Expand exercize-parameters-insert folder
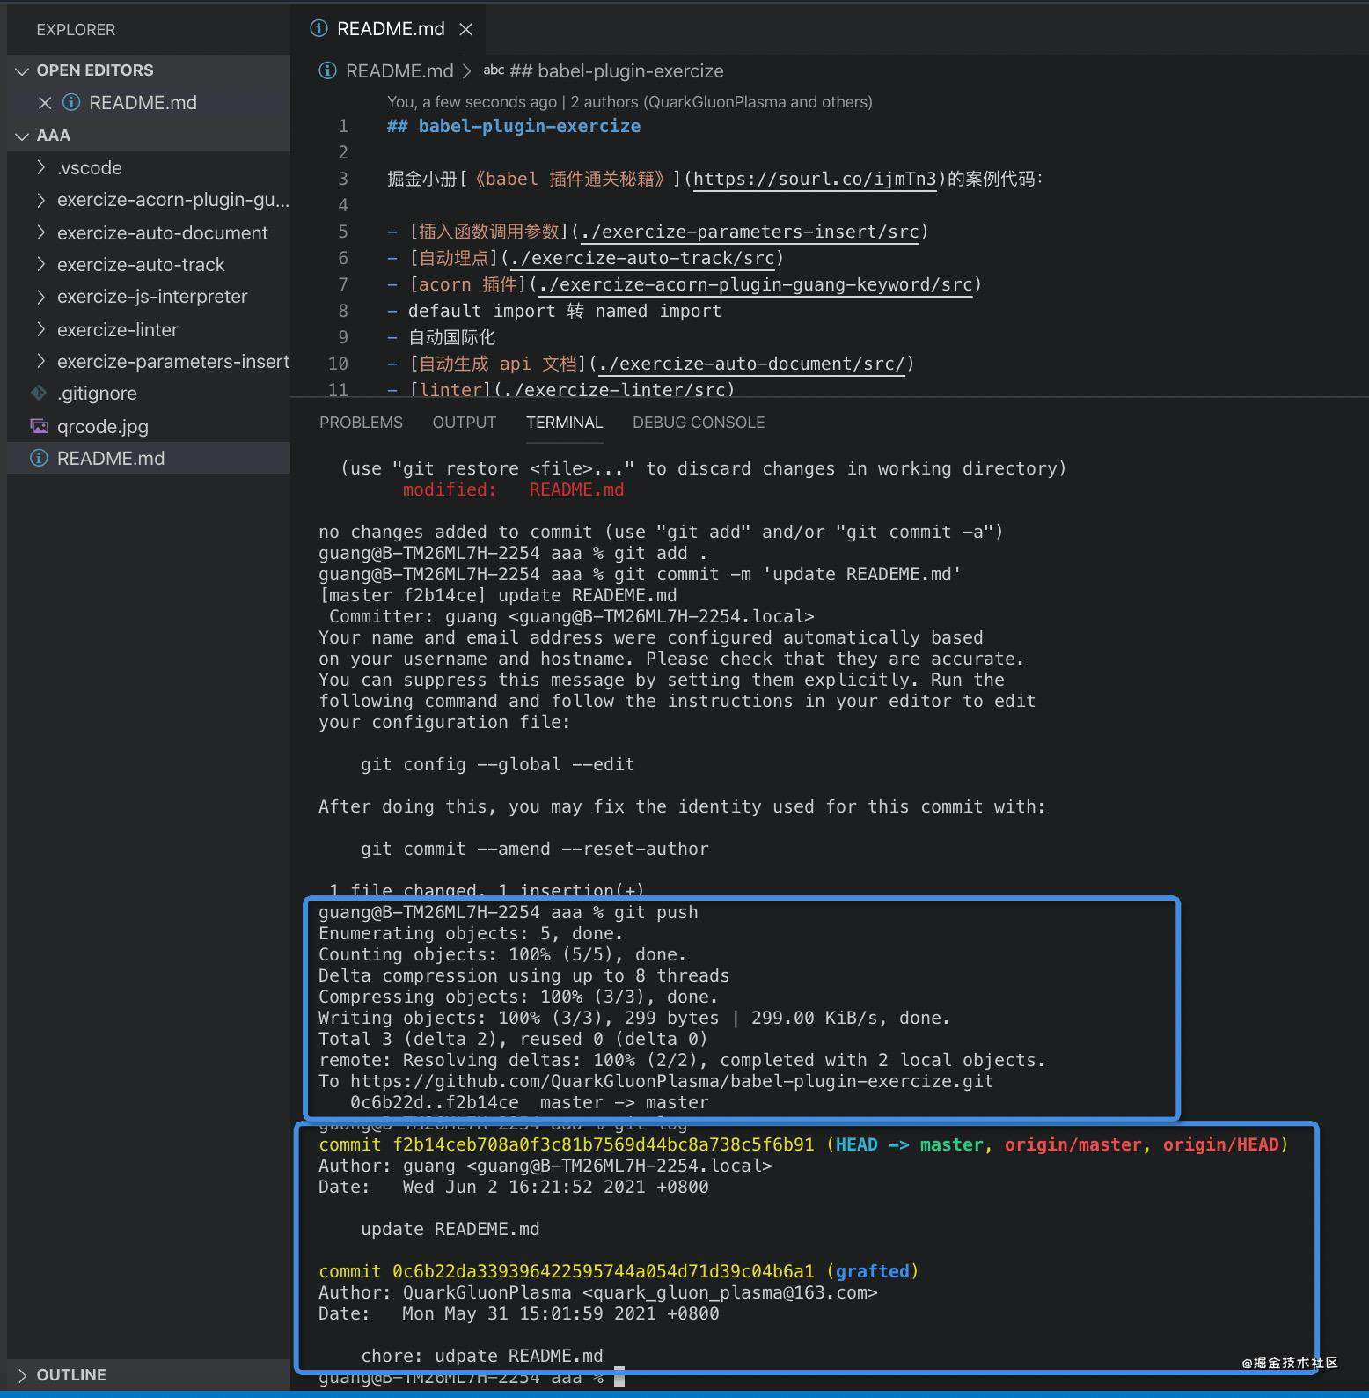1369x1398 pixels. point(40,361)
